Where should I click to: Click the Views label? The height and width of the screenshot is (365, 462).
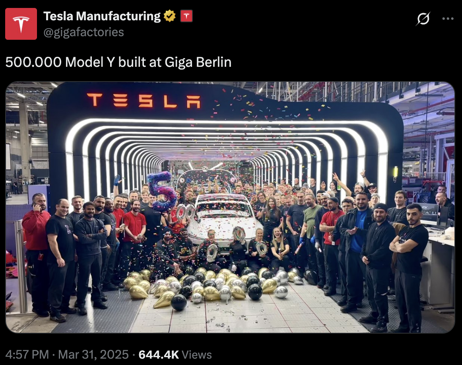[x=196, y=354]
